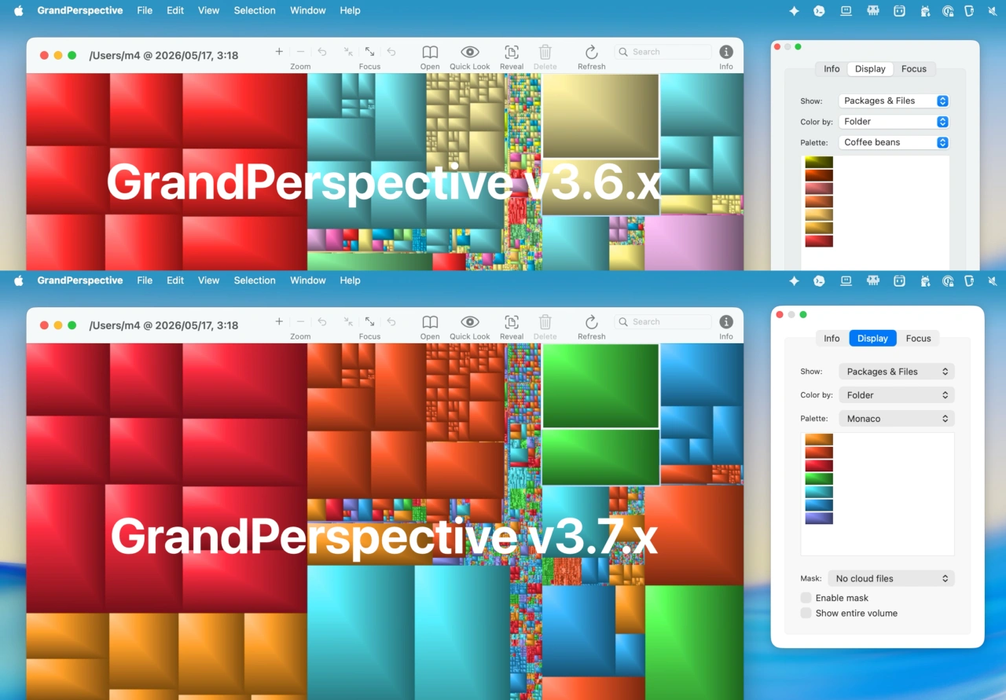
Task: Click focus up arrows icon in v3.6.x toolbar
Action: click(x=370, y=52)
